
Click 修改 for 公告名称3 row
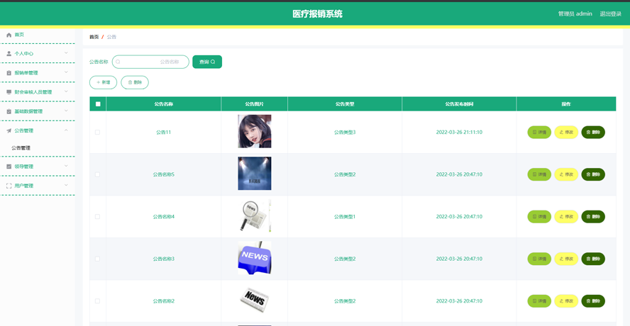pyautogui.click(x=566, y=259)
